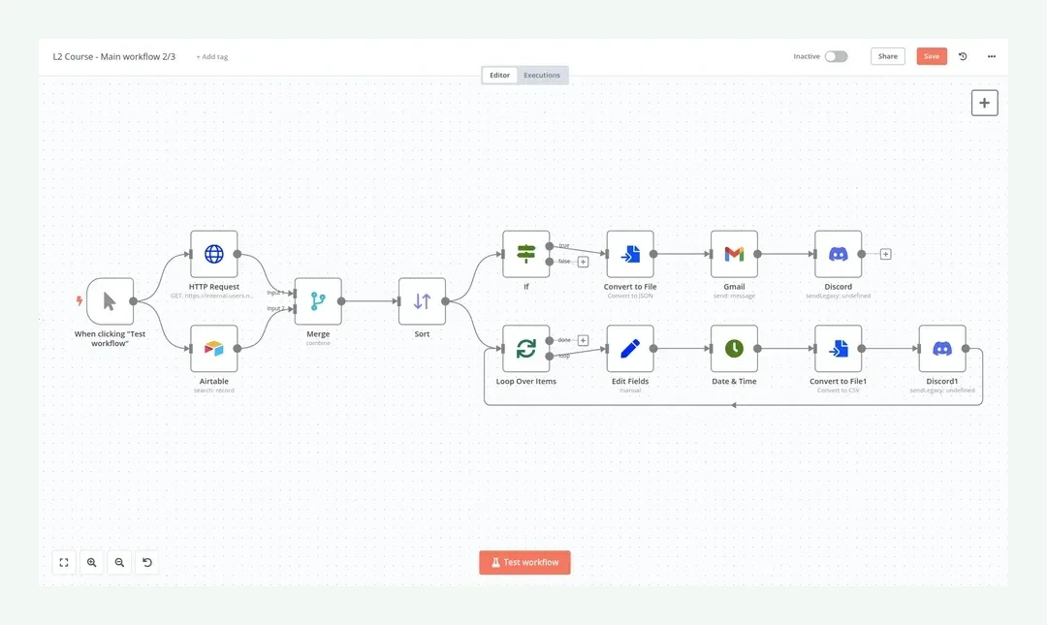Switch to the Editor tab
This screenshot has width=1047, height=625.
499,75
